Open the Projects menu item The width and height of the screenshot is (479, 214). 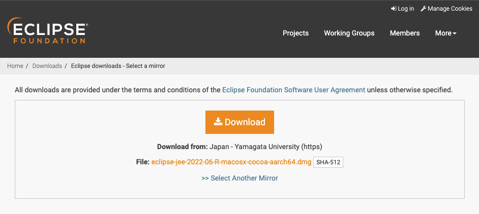[296, 33]
